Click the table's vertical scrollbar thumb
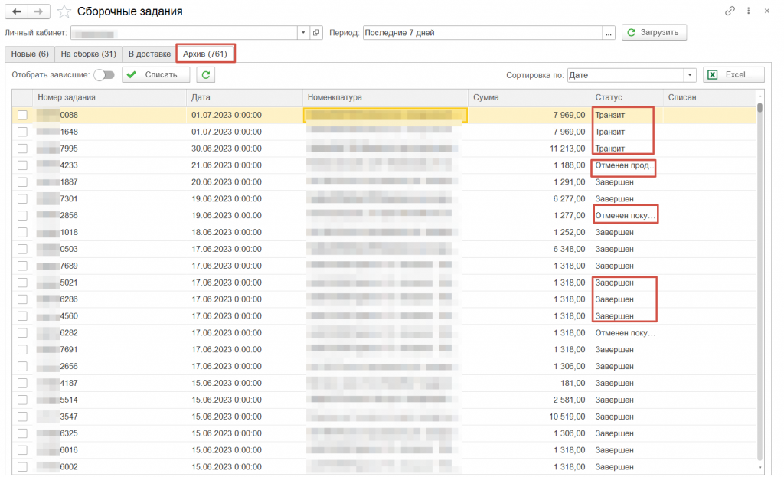Image resolution: width=784 pixels, height=477 pixels. pos(759,108)
